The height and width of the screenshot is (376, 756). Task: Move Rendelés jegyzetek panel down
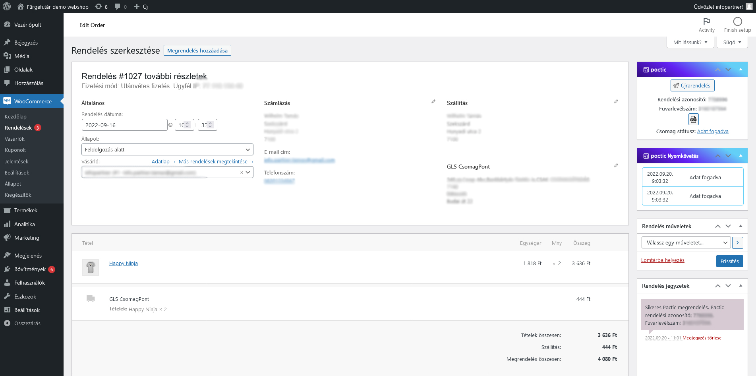pyautogui.click(x=728, y=286)
